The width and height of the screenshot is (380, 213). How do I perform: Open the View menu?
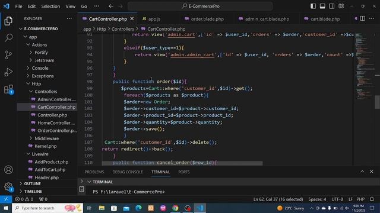click(70, 7)
